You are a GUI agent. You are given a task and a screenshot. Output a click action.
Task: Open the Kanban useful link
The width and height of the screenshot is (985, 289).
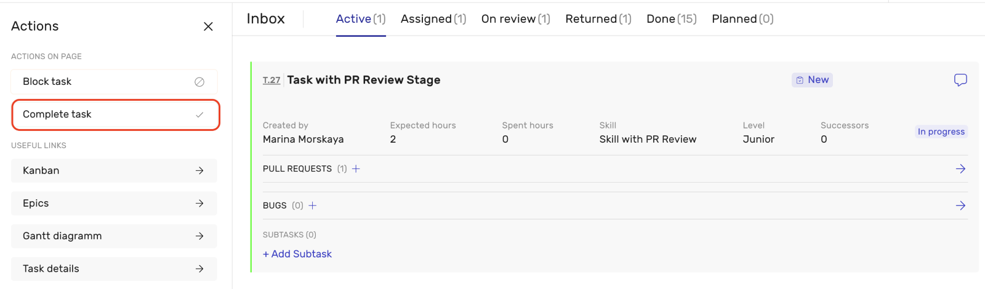(114, 171)
